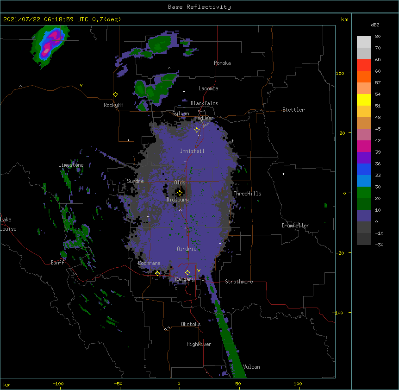The height and width of the screenshot is (390, 399).
Task: Click the Airdrie city label
Action: (x=187, y=249)
